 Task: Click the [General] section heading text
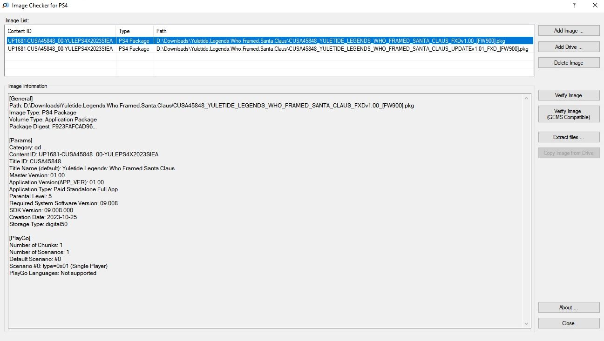pos(21,99)
